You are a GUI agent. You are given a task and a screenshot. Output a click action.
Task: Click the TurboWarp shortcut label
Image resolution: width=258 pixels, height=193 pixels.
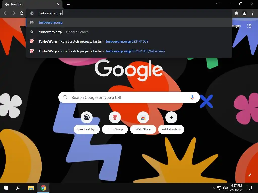pyautogui.click(x=115, y=129)
